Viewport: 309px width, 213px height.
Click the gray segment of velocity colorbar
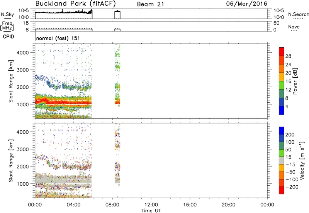(x=282, y=160)
